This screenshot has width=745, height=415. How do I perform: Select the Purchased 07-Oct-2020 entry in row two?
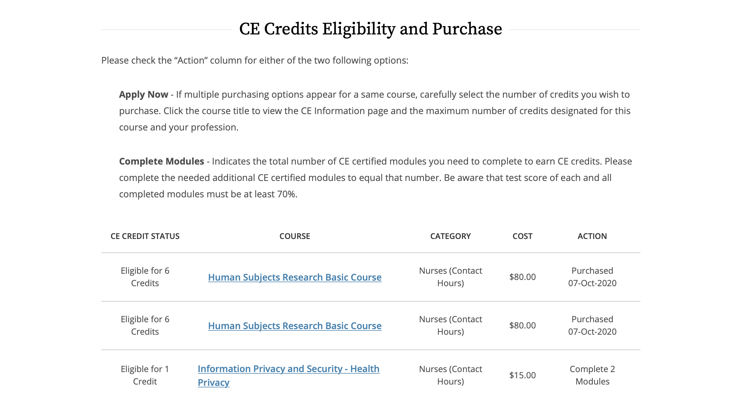point(592,326)
